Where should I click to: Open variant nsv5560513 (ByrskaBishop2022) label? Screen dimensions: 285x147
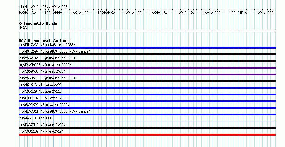point(47,78)
